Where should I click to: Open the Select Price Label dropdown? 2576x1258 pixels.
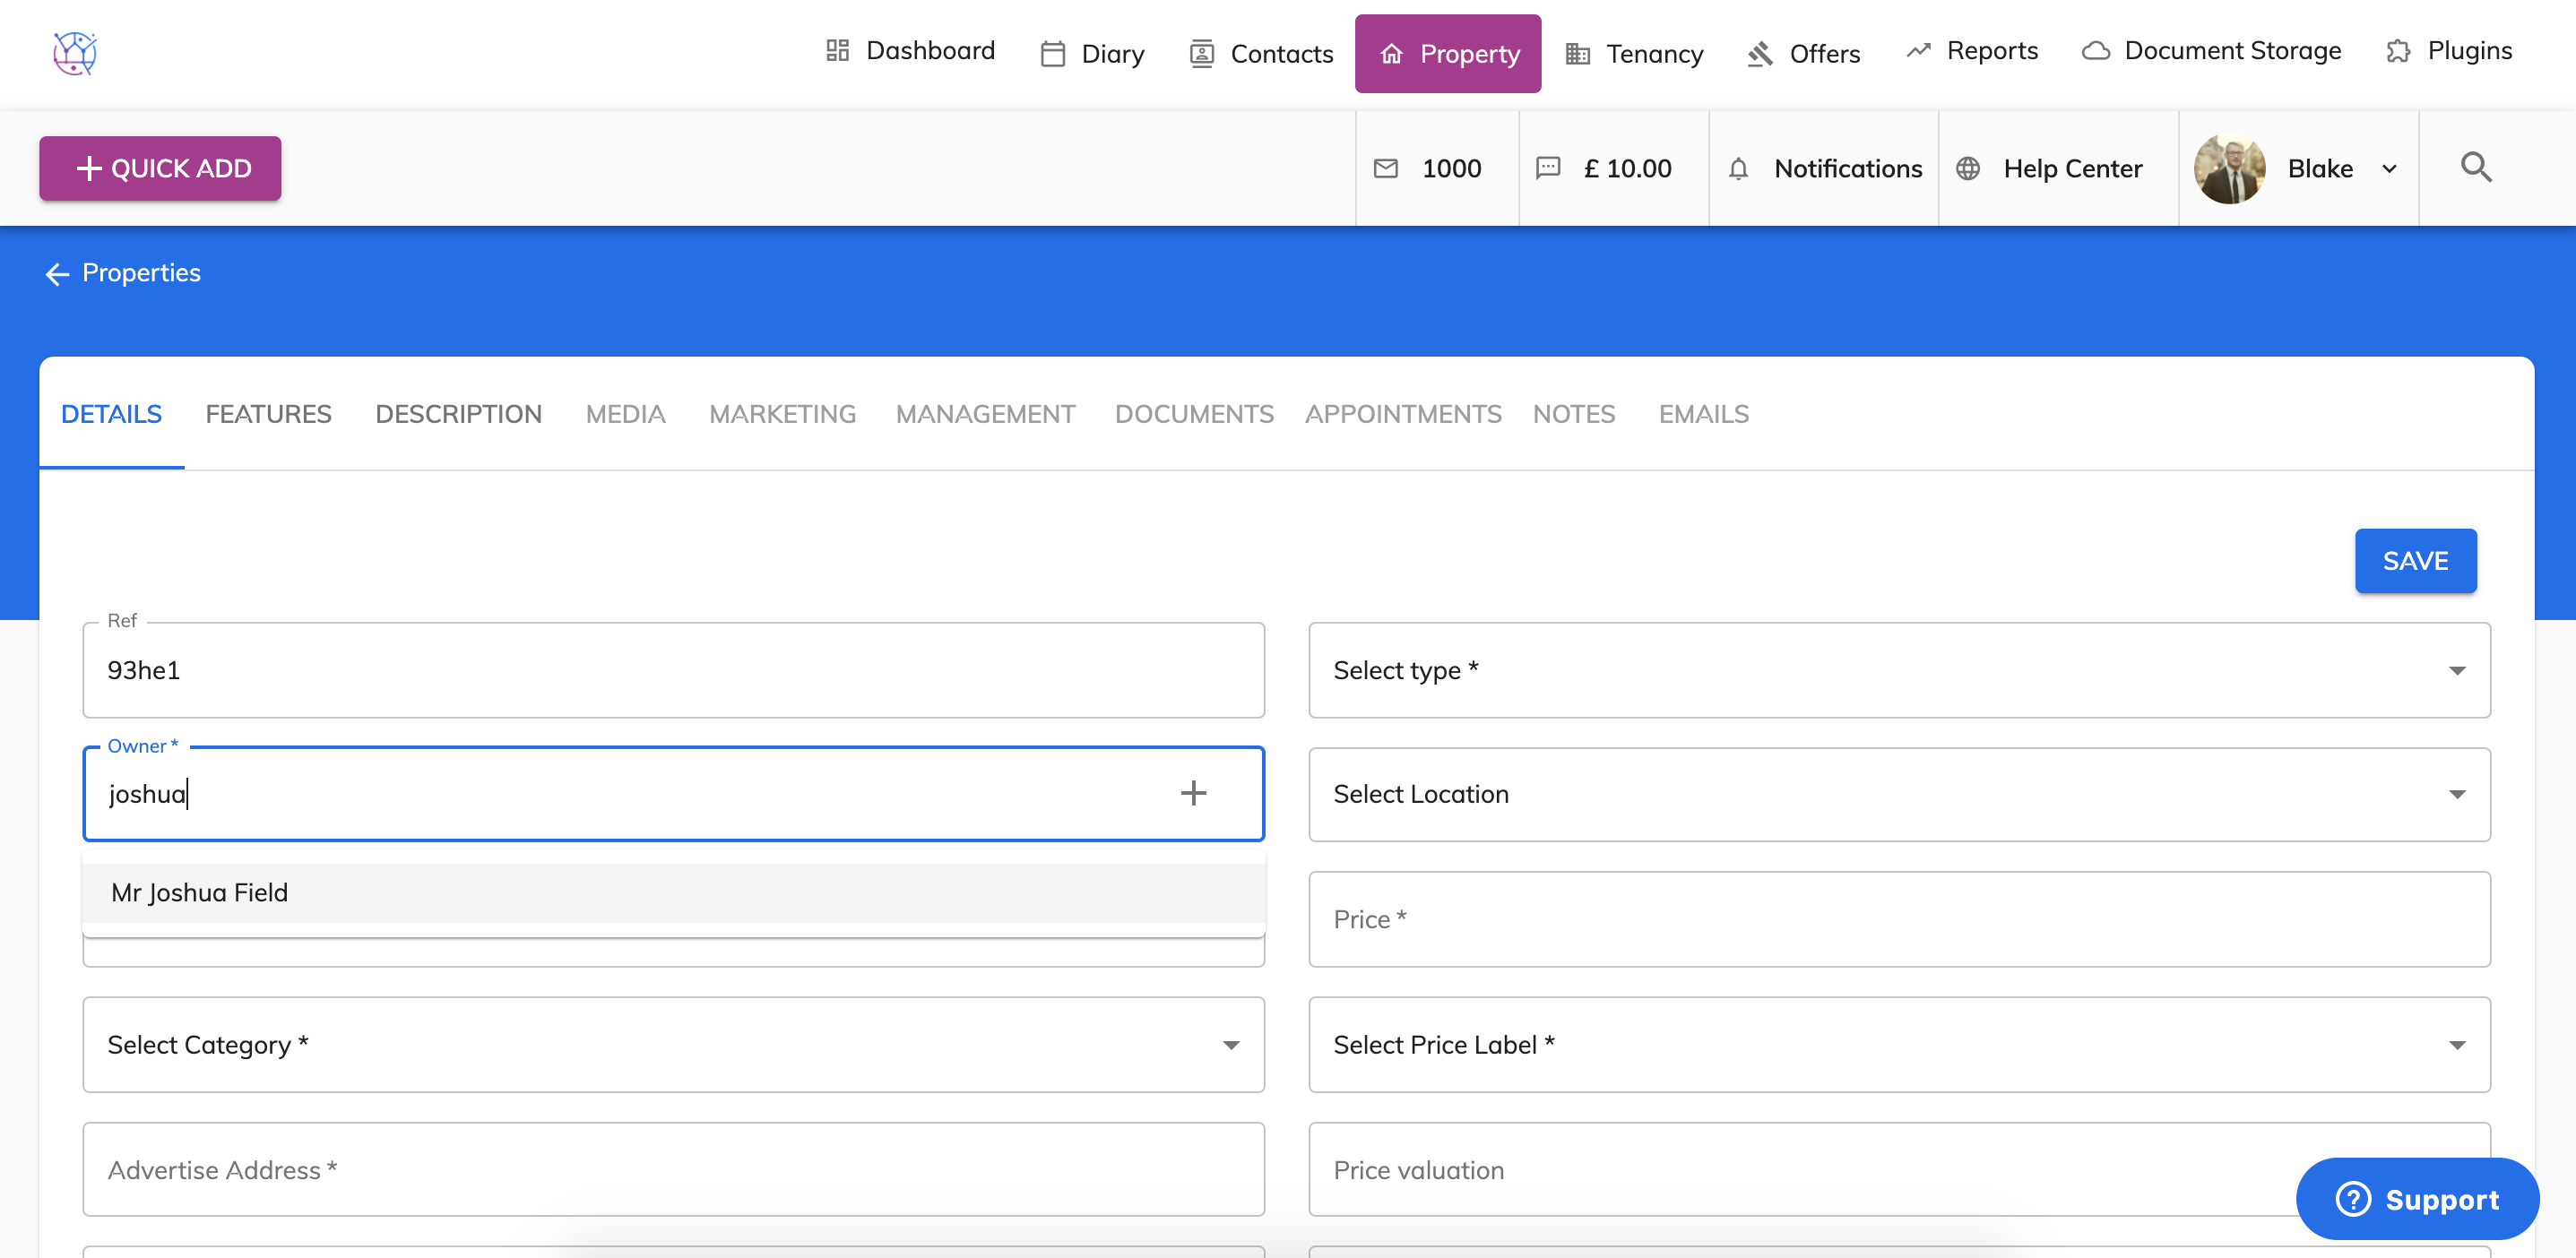coord(2456,1045)
